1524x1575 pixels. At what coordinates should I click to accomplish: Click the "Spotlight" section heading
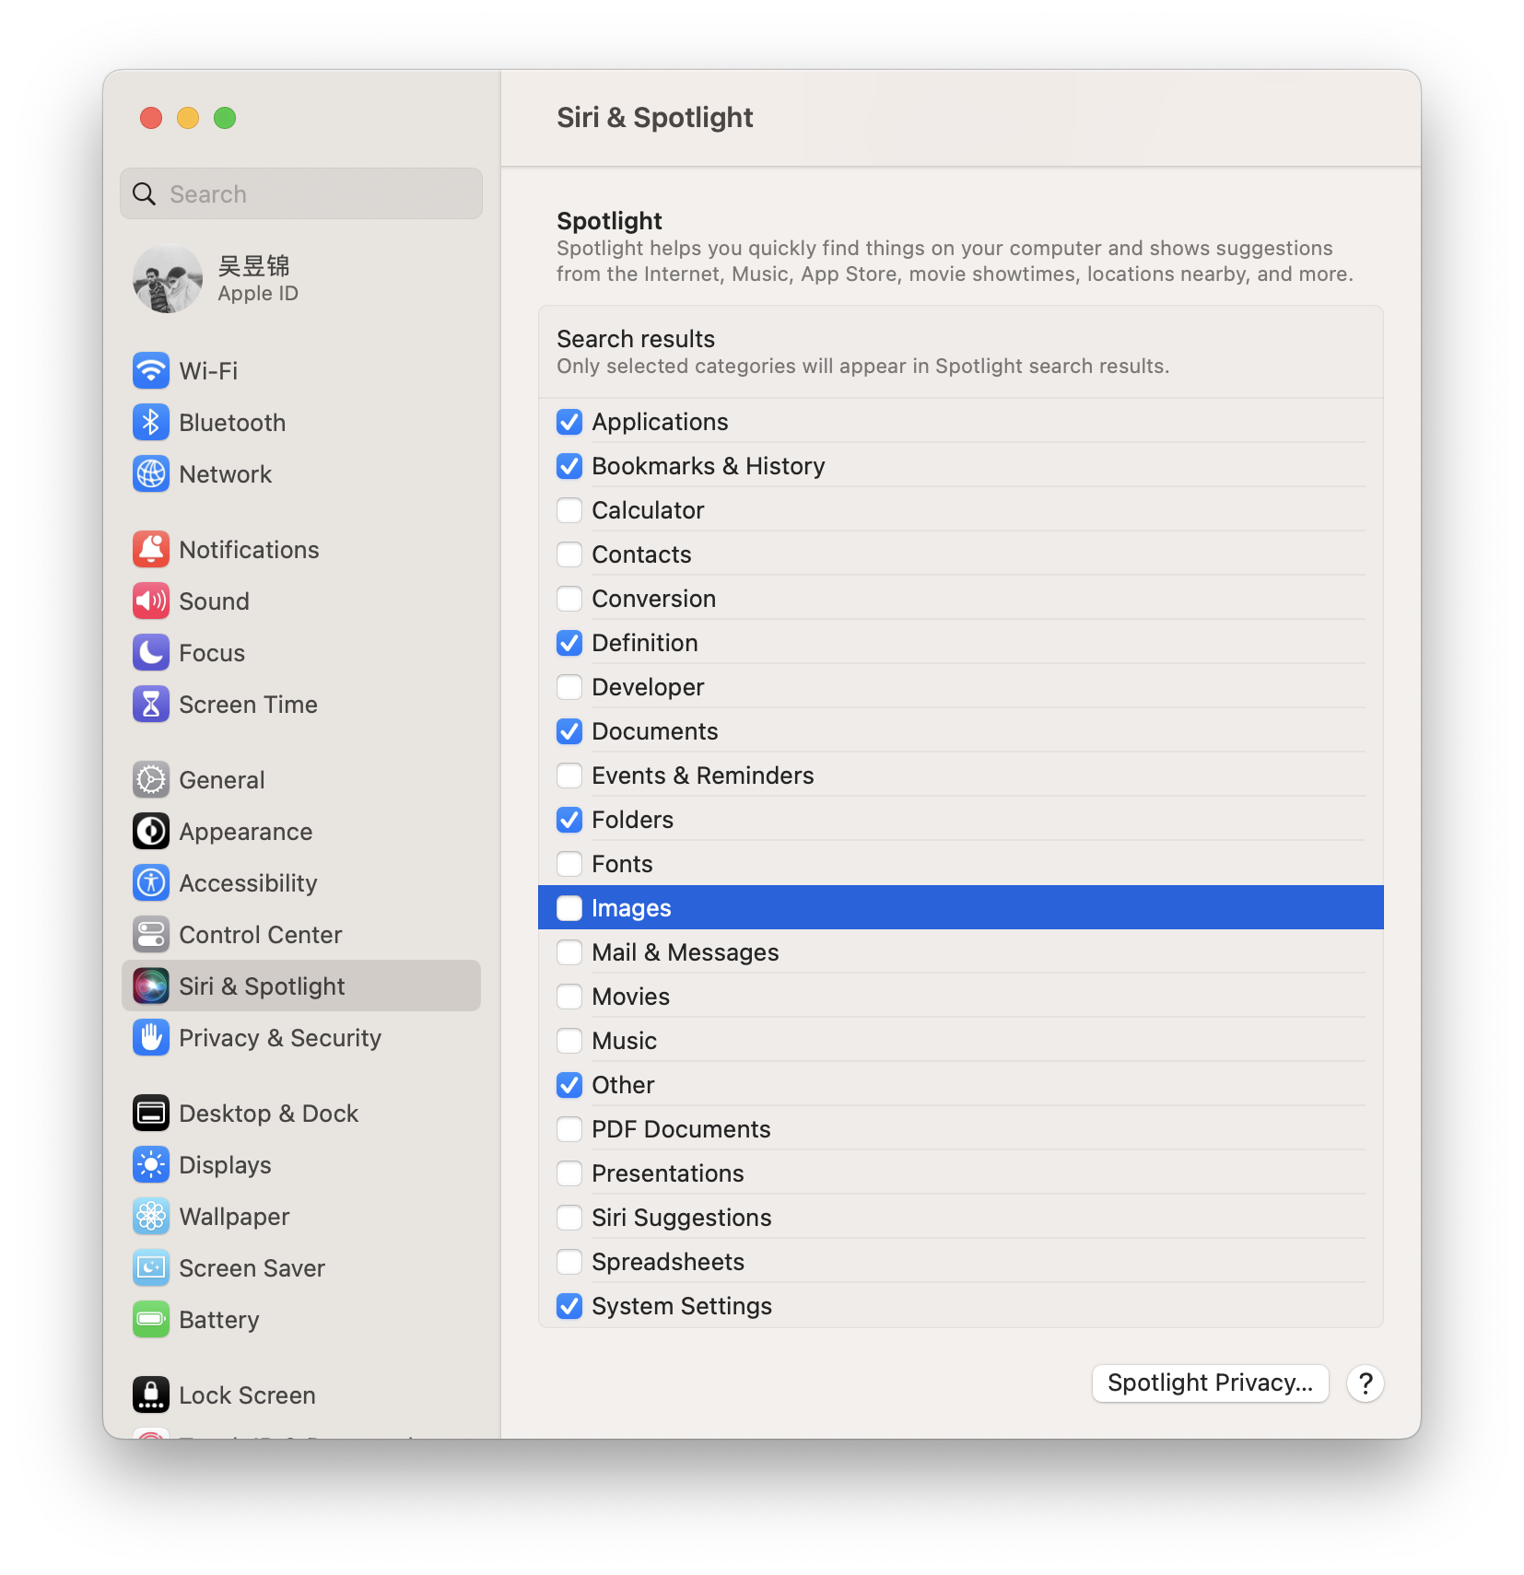pyautogui.click(x=609, y=221)
